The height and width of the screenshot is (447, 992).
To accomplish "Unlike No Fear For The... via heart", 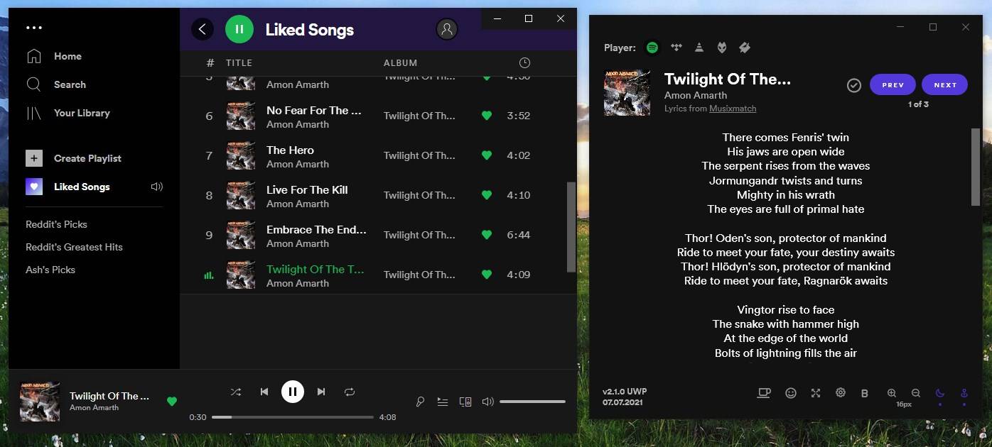I will pyautogui.click(x=487, y=116).
